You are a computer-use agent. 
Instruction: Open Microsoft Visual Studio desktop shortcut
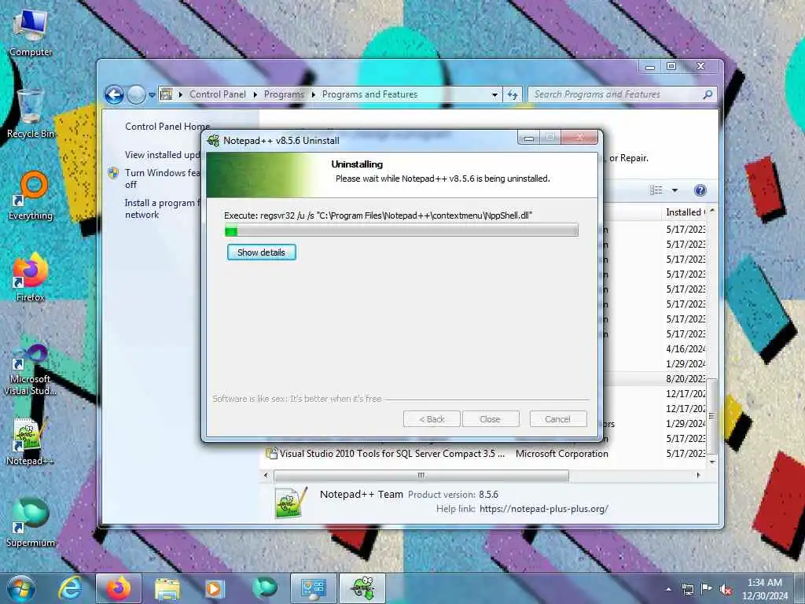[x=31, y=370]
